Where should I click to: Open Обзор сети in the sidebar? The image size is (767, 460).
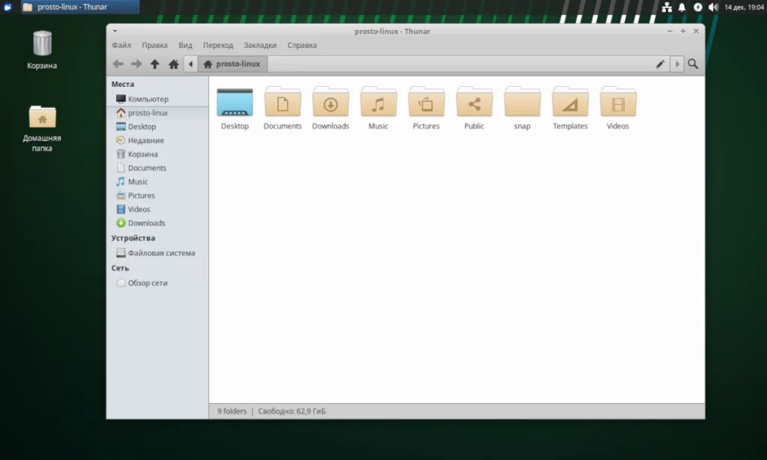(x=157, y=283)
